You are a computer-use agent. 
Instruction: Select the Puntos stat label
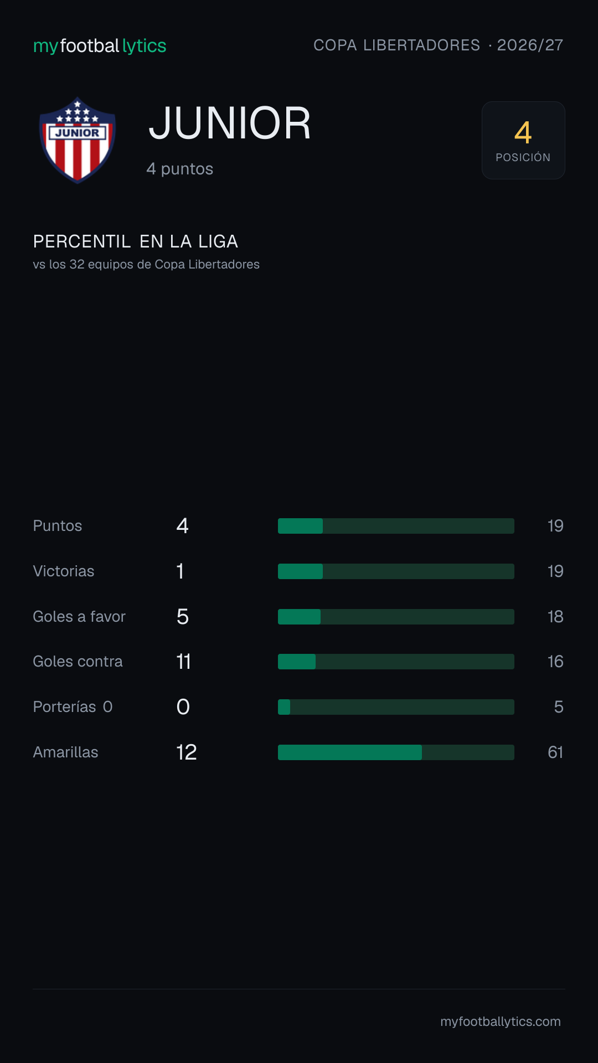[x=58, y=526]
